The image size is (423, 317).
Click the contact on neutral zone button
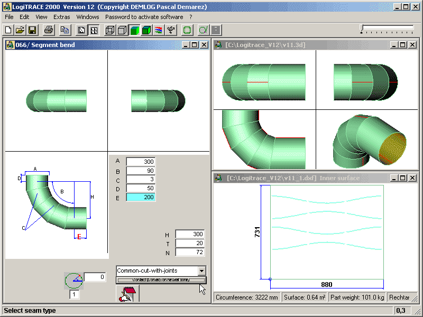click(x=161, y=280)
